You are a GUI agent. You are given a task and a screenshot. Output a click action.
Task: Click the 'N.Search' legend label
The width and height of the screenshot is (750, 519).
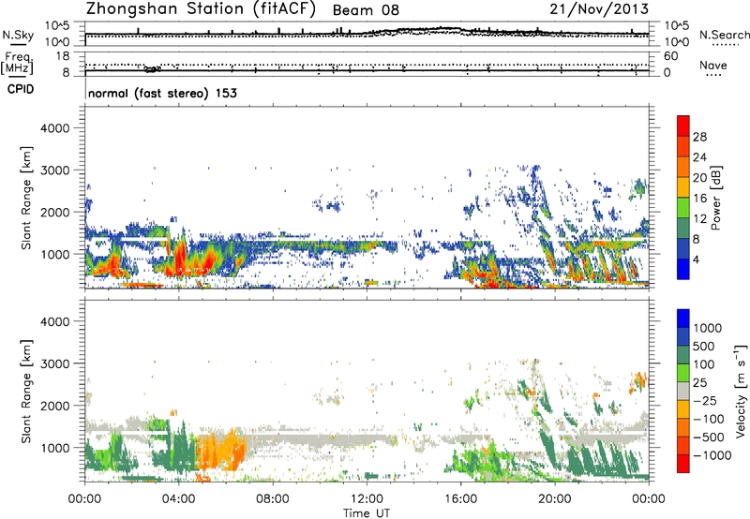click(724, 35)
